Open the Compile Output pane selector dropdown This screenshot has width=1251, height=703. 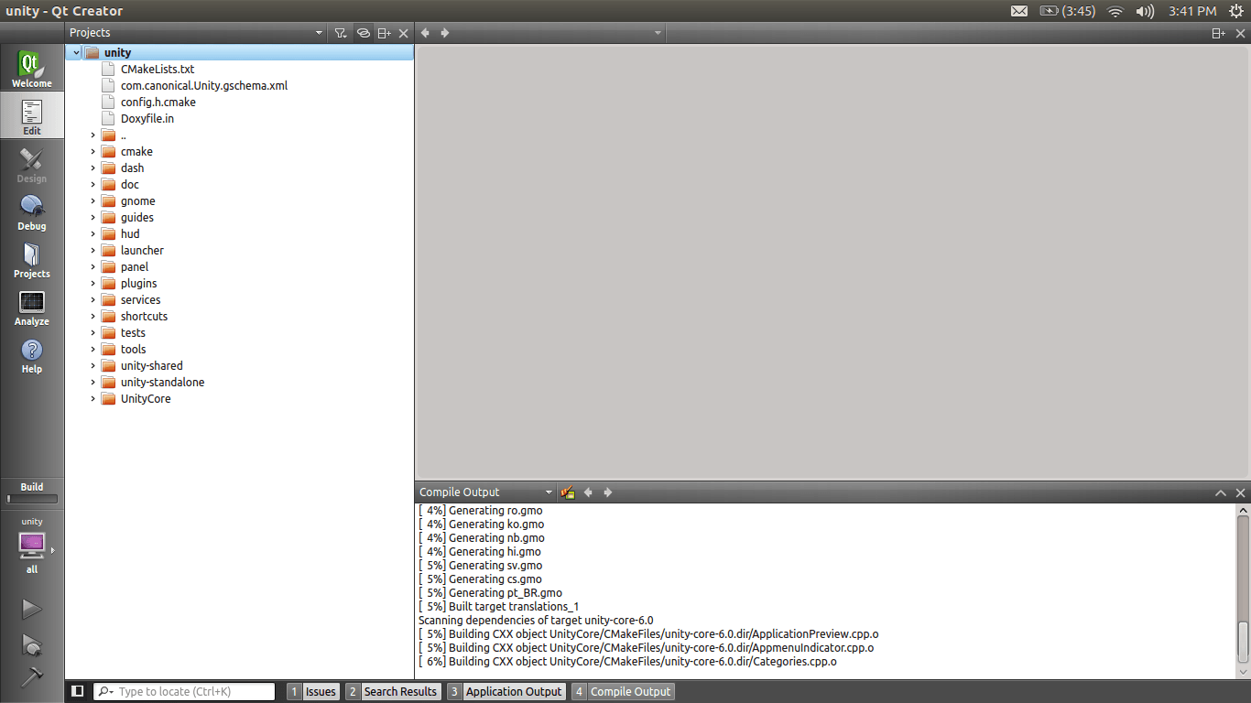pos(486,492)
